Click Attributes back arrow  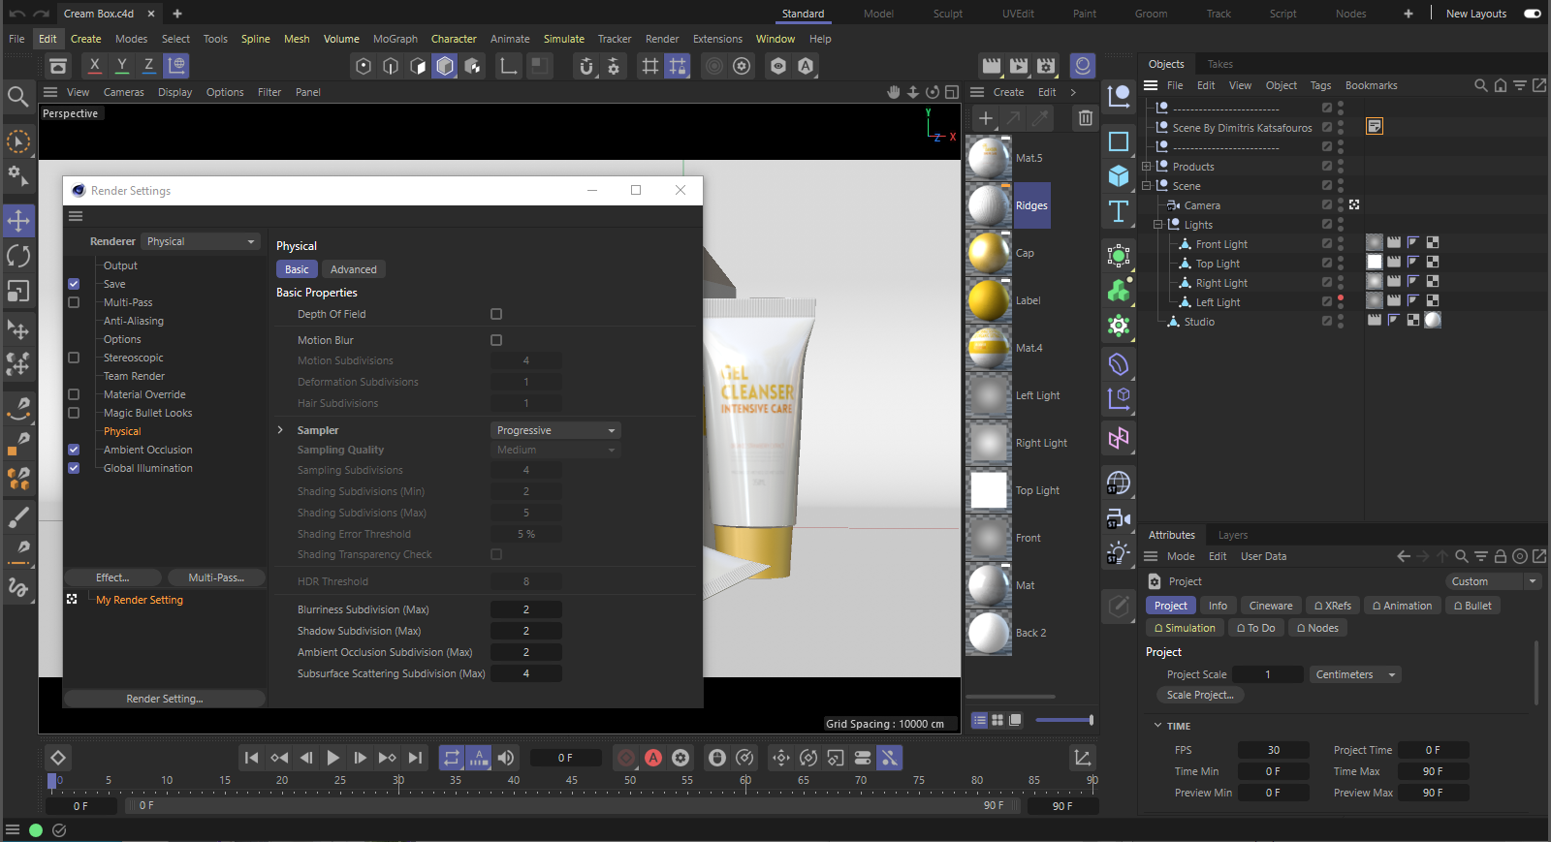pyautogui.click(x=1403, y=556)
